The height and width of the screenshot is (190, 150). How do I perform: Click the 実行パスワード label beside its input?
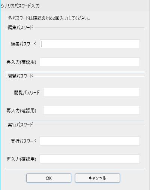(24, 141)
